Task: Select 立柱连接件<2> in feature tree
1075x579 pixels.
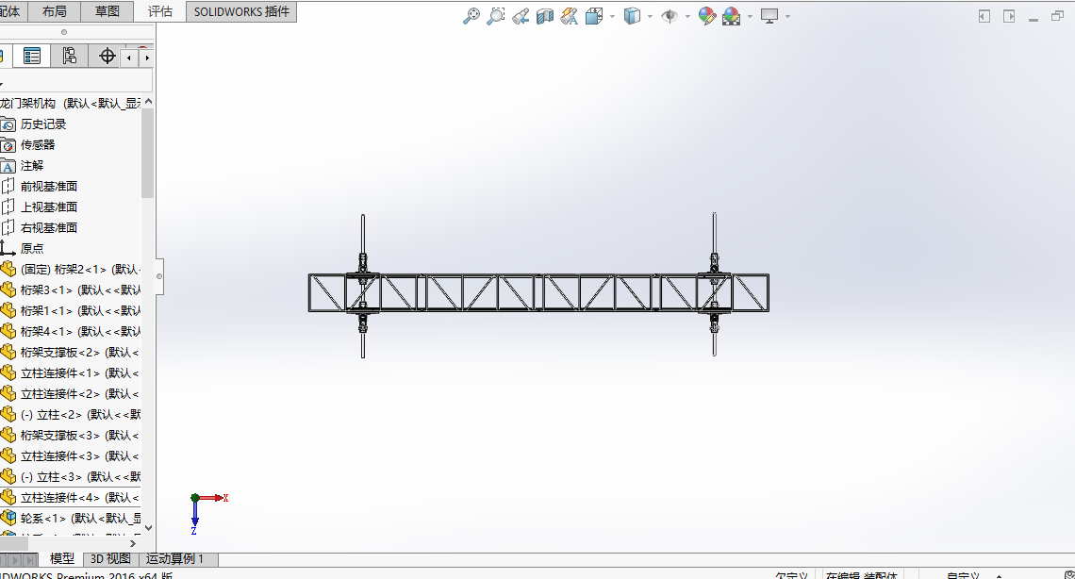Action: [79, 394]
